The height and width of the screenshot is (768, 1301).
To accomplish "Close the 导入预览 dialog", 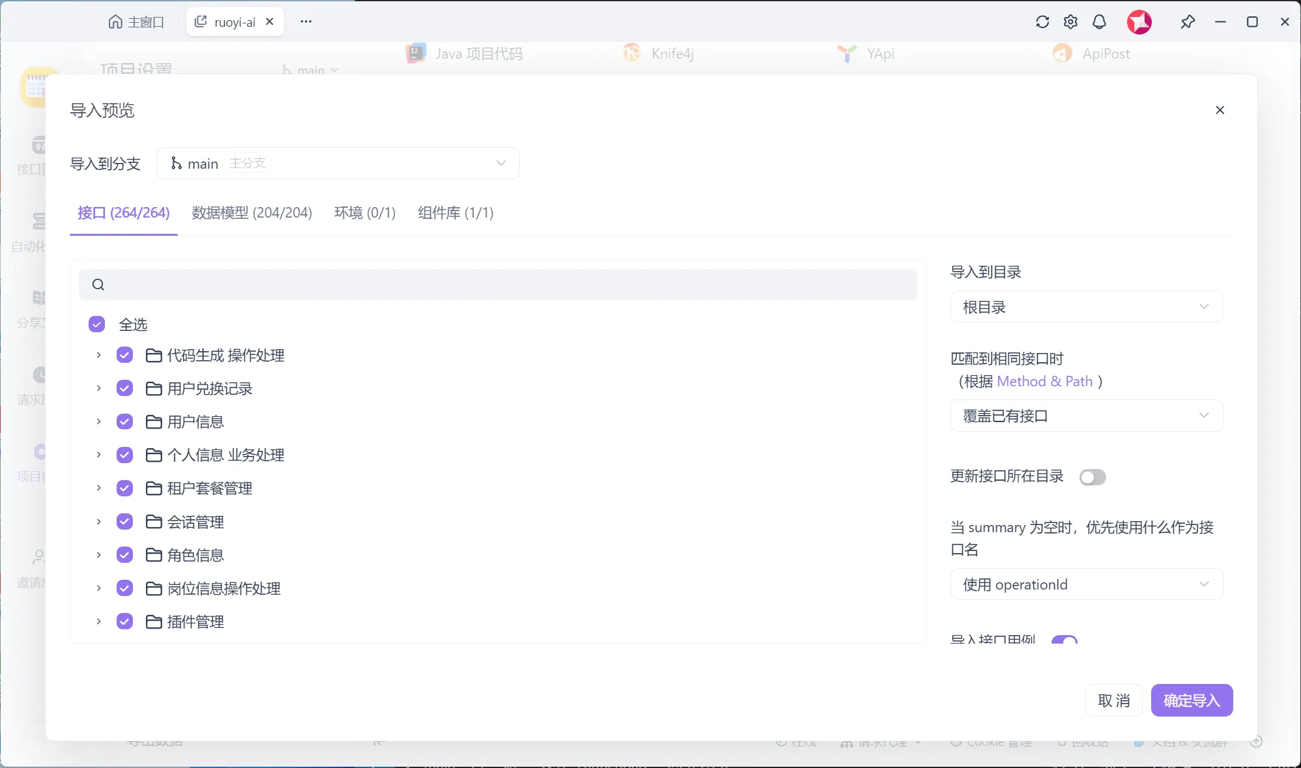I will point(1220,110).
